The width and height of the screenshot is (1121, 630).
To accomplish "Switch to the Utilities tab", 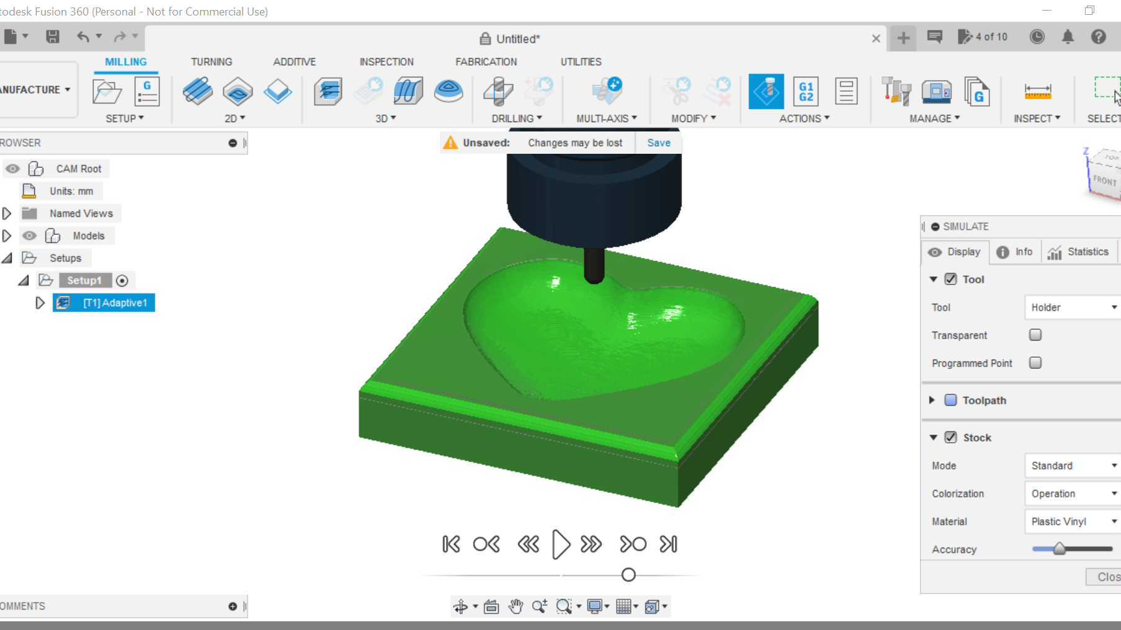I will tap(581, 62).
